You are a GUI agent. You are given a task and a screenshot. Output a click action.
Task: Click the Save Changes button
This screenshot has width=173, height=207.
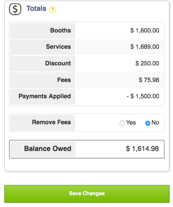coord(87,194)
